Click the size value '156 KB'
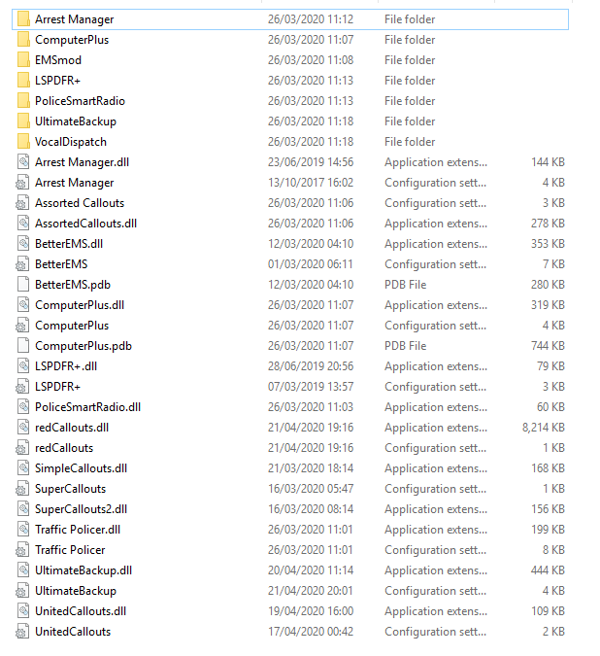The height and width of the screenshot is (656, 600). click(548, 509)
